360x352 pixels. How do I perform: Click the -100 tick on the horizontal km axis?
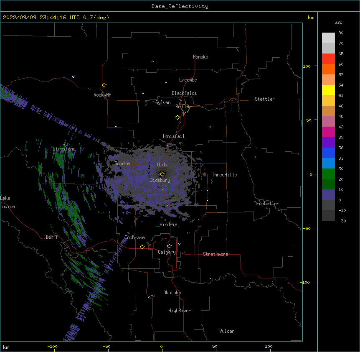(52, 347)
